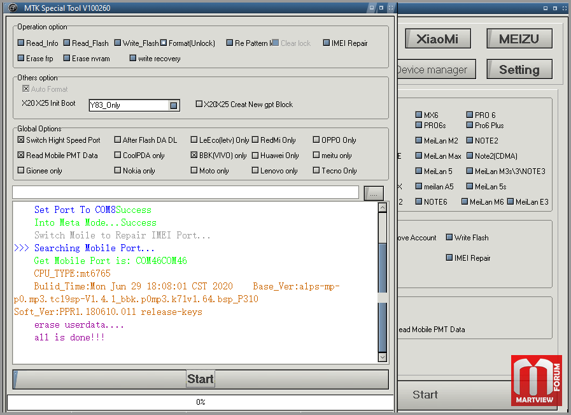Select the X20X25 Init Boot combo box
The width and height of the screenshot is (571, 415).
pyautogui.click(x=134, y=105)
